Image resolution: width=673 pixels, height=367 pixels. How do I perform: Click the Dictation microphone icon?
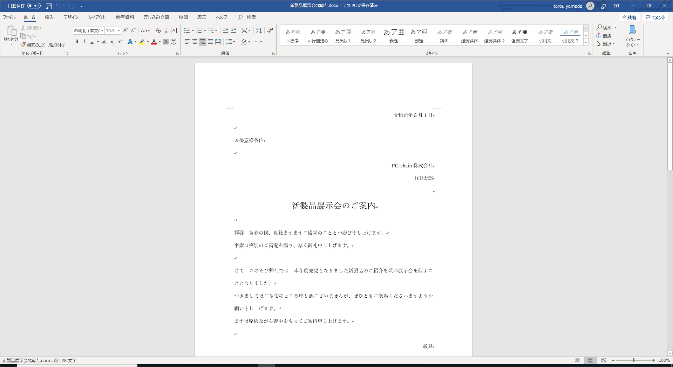coord(632,31)
